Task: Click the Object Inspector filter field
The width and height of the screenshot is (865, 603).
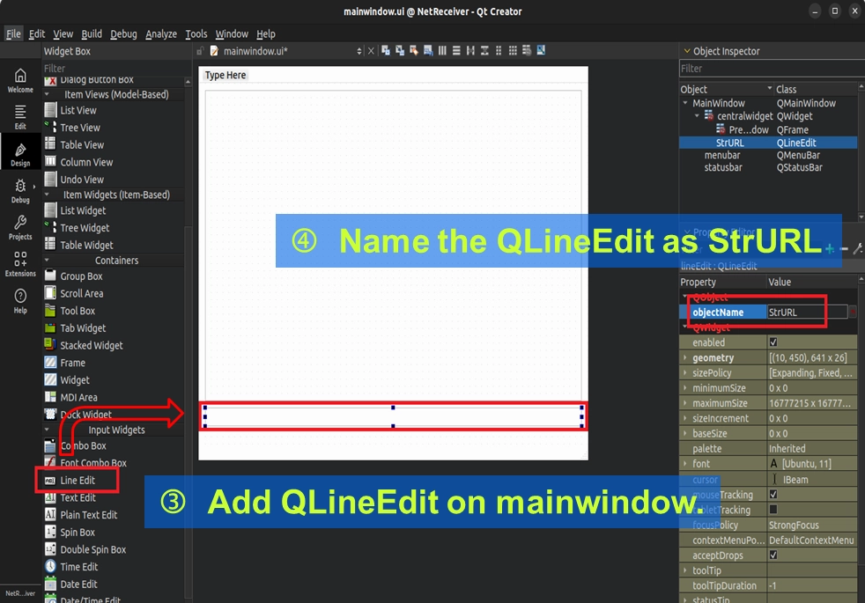Action: pyautogui.click(x=772, y=69)
